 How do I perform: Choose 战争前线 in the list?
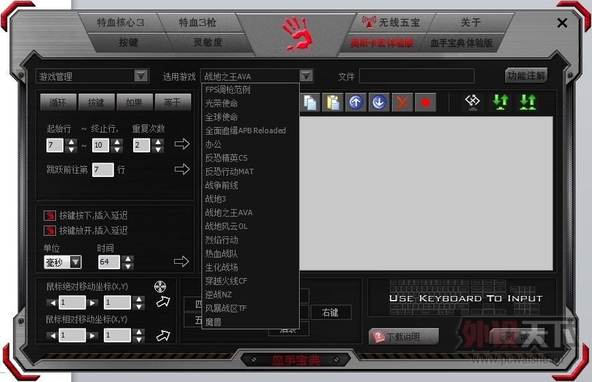(251, 185)
